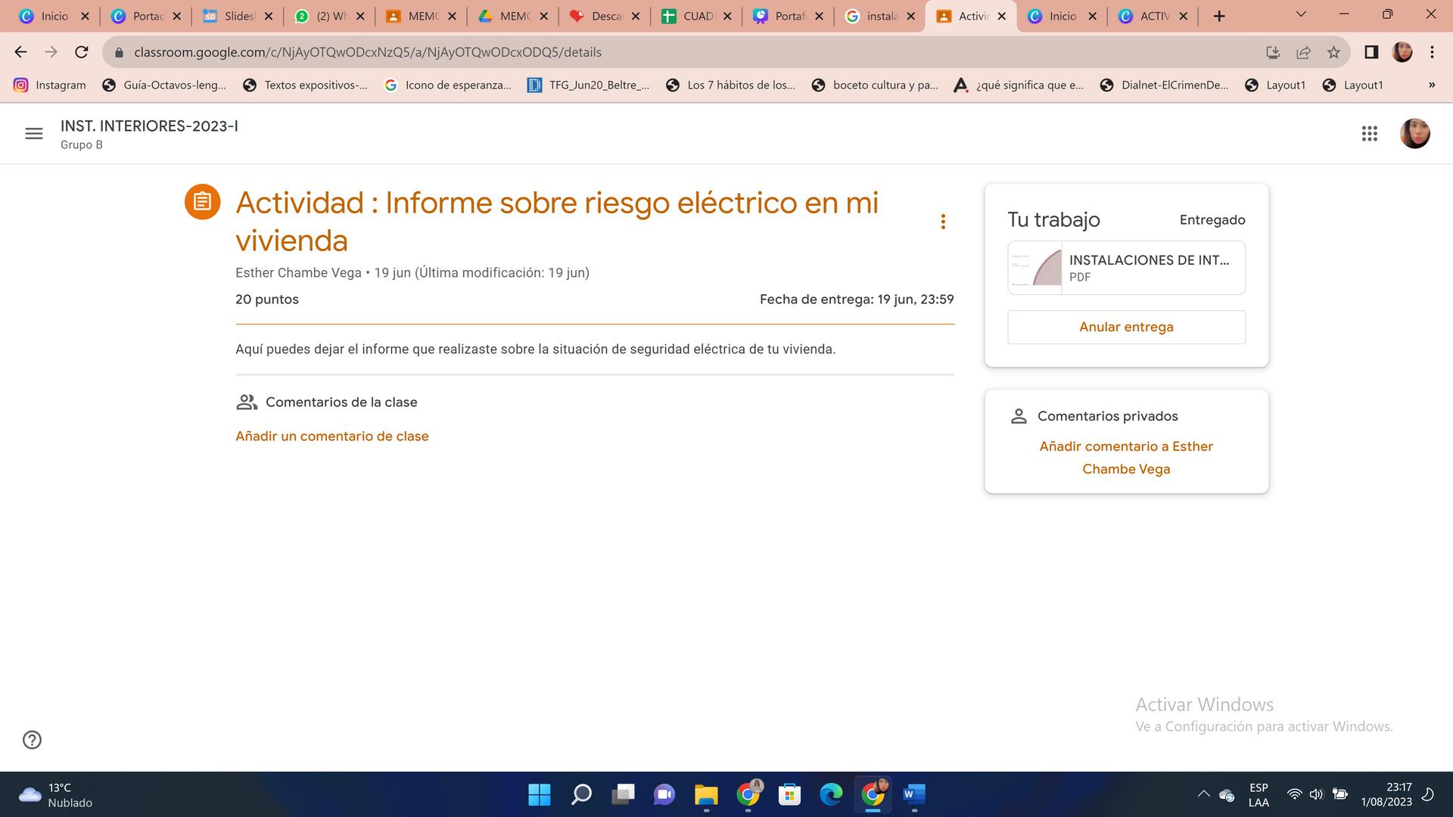Open the submitted INSTALACIONES DE INT PDF thumbnail
The image size is (1453, 817).
coord(1035,268)
